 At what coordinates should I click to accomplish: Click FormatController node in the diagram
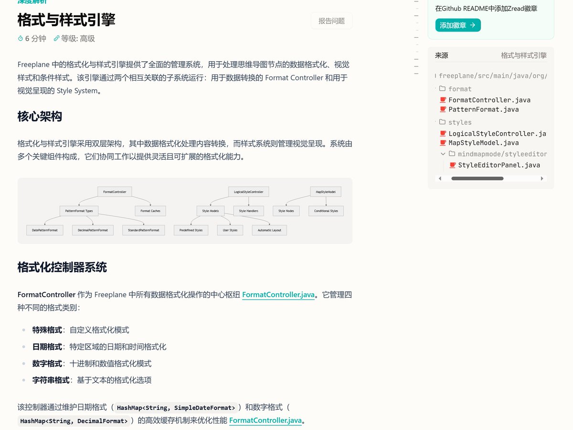click(115, 192)
